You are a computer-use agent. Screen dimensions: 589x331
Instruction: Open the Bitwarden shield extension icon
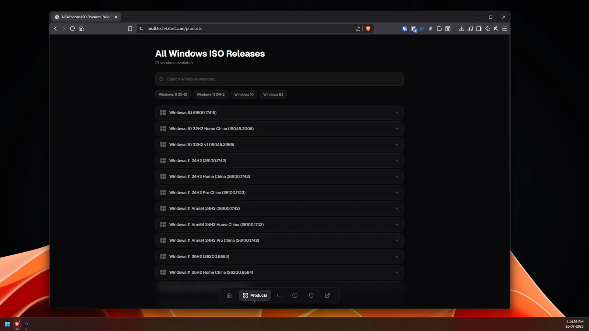click(405, 28)
